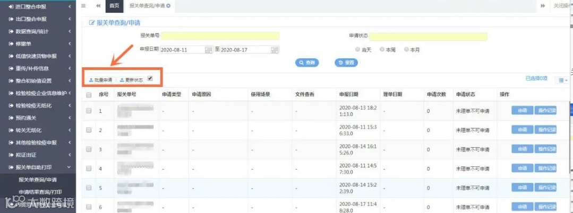This screenshot has width=573, height=213.
Task: Click the 出口整合申报 sidebar icon
Action: point(11,19)
